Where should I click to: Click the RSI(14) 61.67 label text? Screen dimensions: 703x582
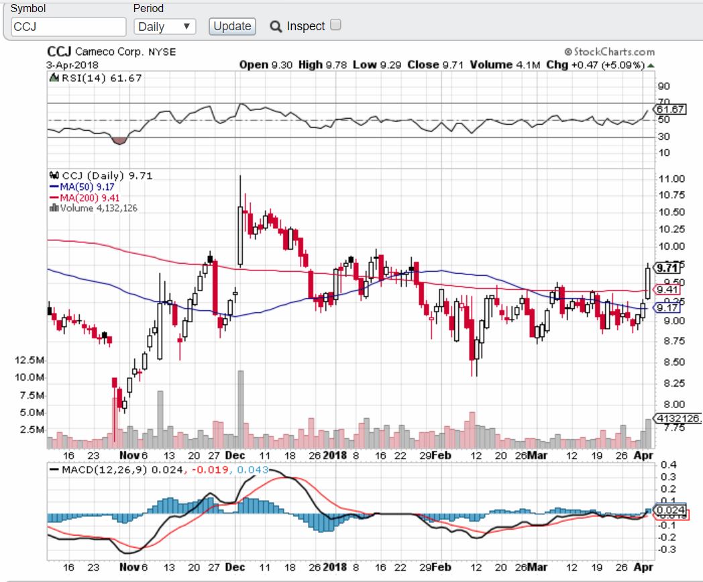[x=102, y=78]
